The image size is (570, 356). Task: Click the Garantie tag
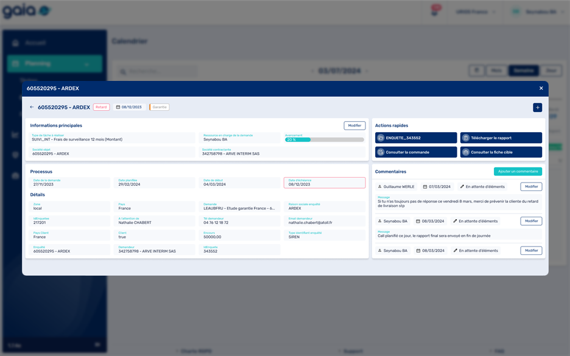(159, 107)
